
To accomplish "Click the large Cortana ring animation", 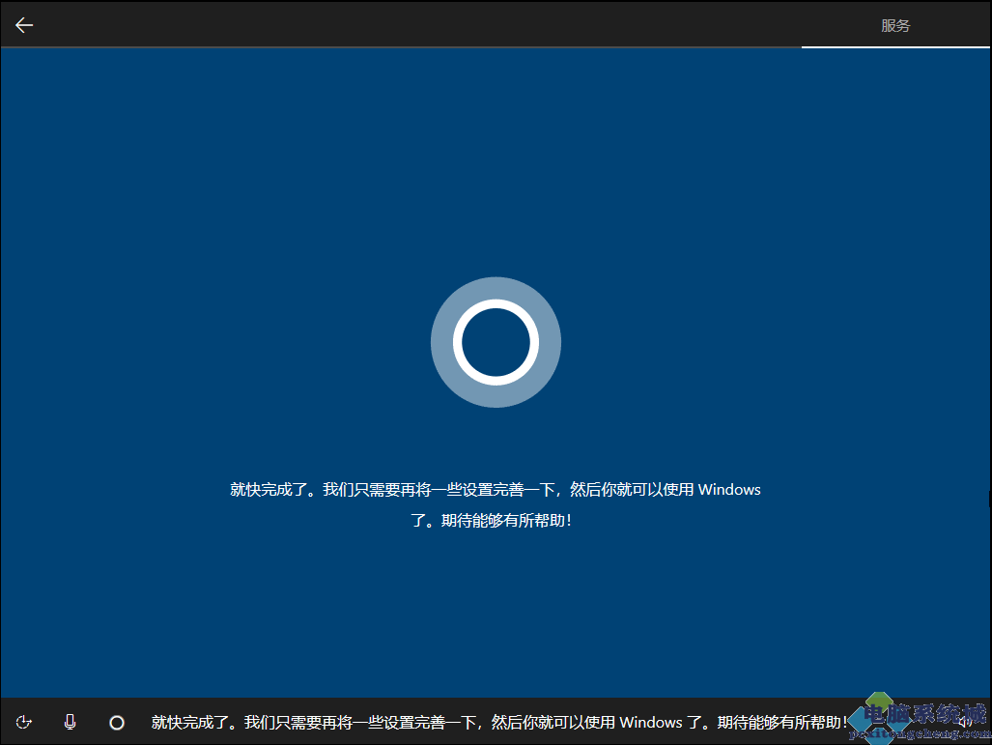I will click(x=496, y=342).
